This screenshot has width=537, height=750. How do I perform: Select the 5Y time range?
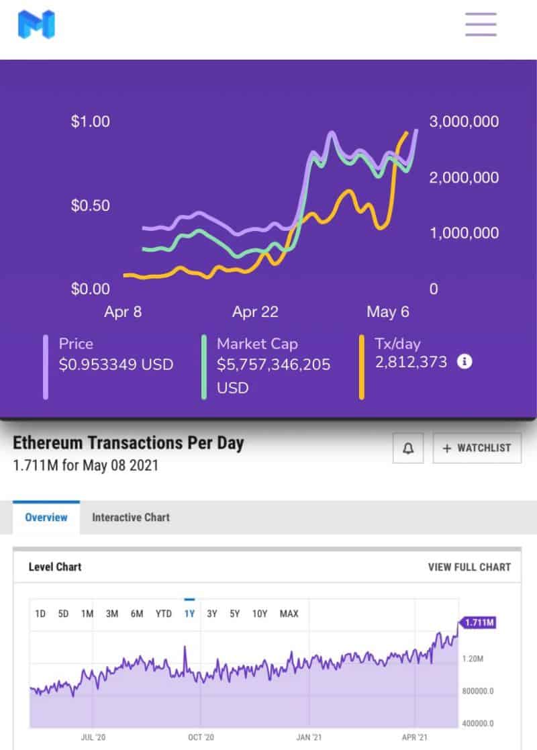(x=234, y=614)
